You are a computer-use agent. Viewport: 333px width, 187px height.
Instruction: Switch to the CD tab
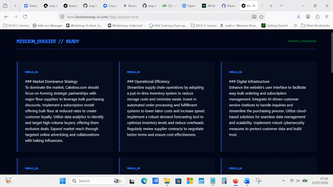click(x=169, y=6)
